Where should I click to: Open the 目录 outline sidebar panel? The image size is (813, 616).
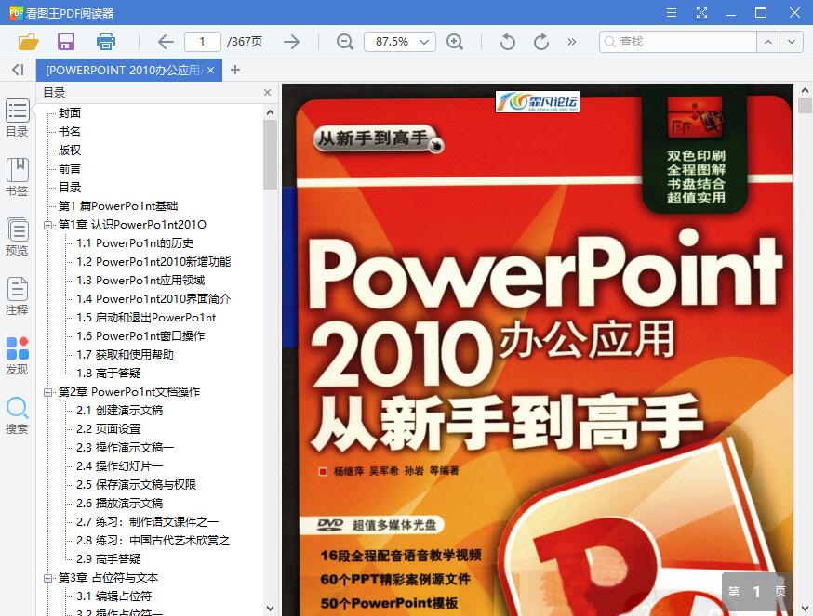[x=17, y=118]
